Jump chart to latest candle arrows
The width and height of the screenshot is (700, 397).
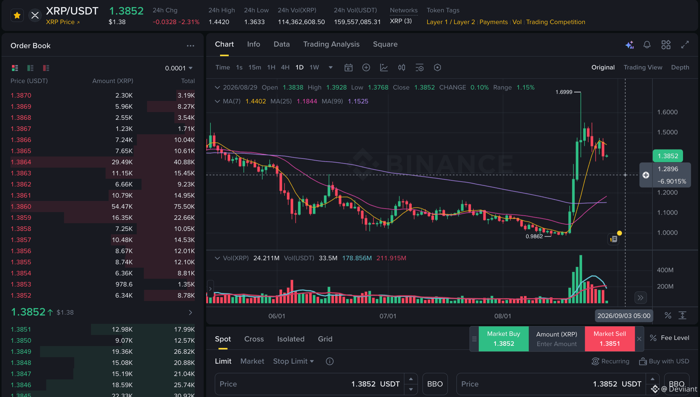(640, 298)
